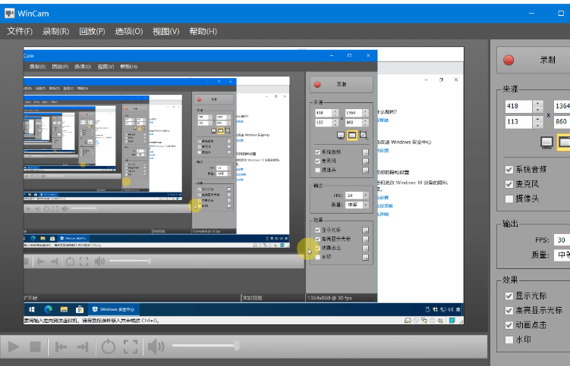
Task: Click the source X field showing 418
Action: 518,106
